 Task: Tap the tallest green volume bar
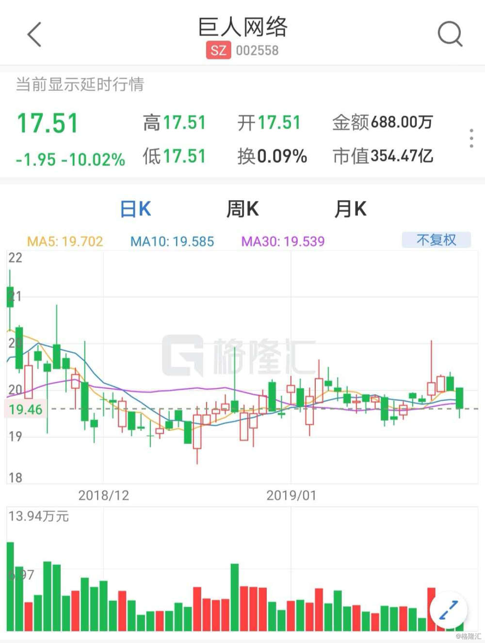[x=10, y=586]
